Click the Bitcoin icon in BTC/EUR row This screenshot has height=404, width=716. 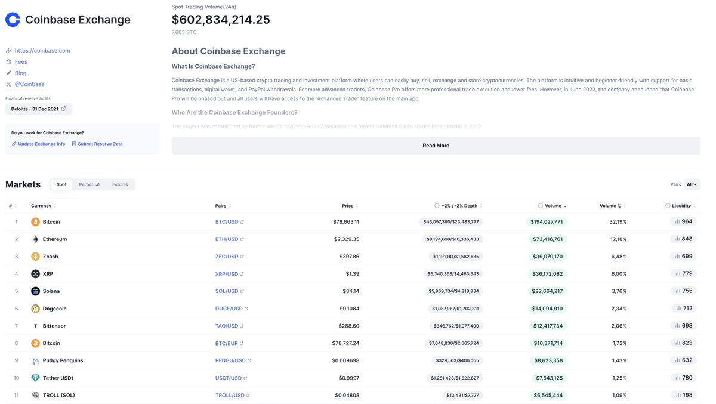[35, 343]
